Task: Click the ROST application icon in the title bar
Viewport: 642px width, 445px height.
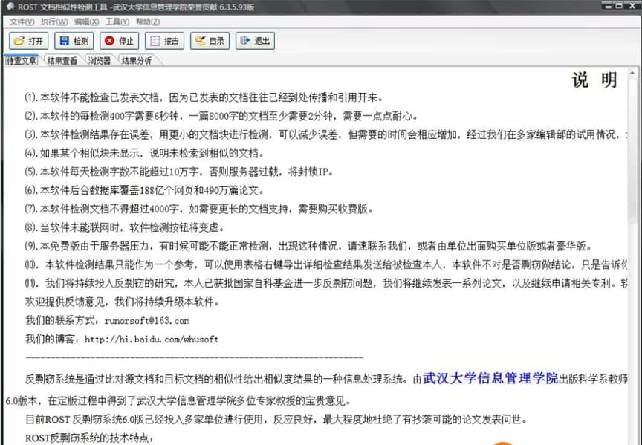Action: click(10, 7)
